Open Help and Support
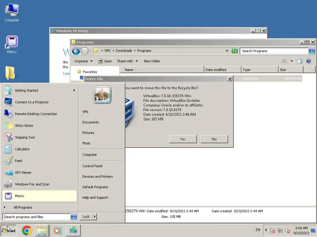317x237 pixels. tap(95, 197)
